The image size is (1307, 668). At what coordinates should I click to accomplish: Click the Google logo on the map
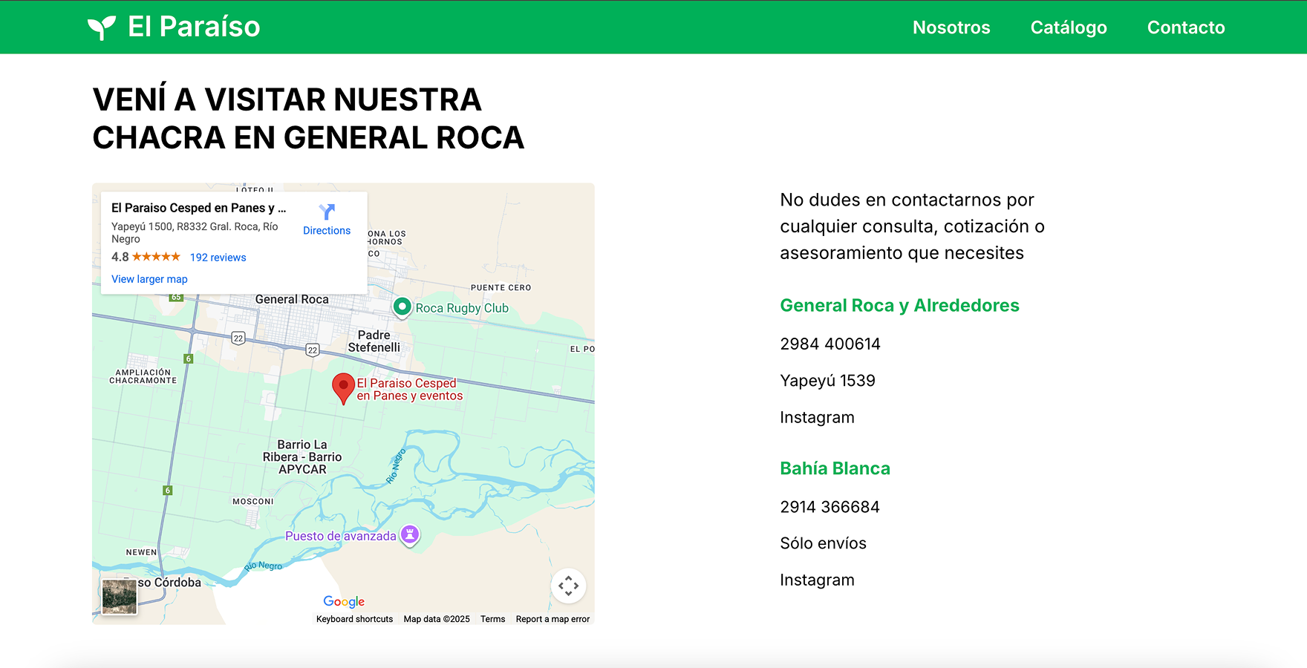click(x=344, y=601)
